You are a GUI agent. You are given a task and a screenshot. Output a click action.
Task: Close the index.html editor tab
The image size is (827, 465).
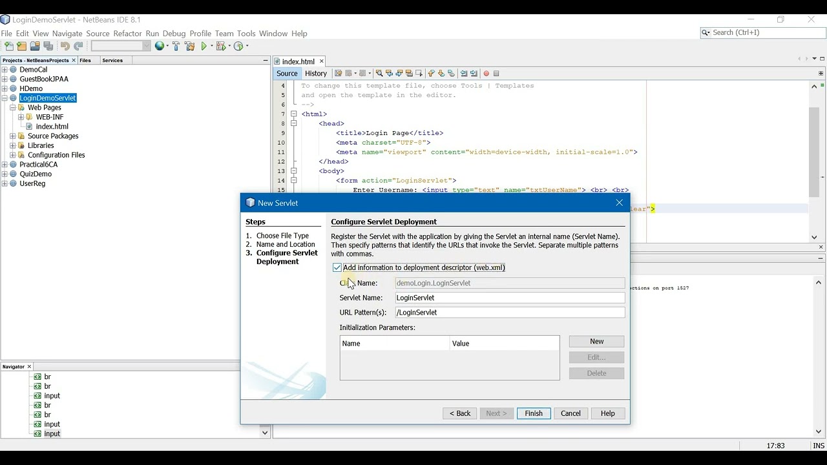coord(321,61)
